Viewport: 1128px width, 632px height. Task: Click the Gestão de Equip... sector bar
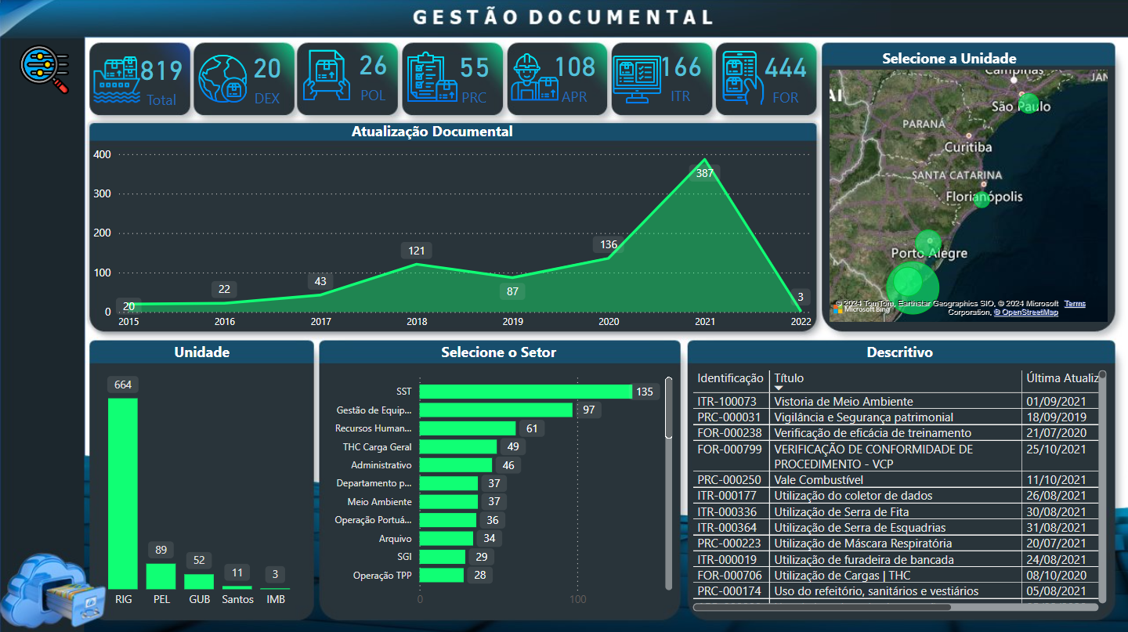pyautogui.click(x=496, y=410)
